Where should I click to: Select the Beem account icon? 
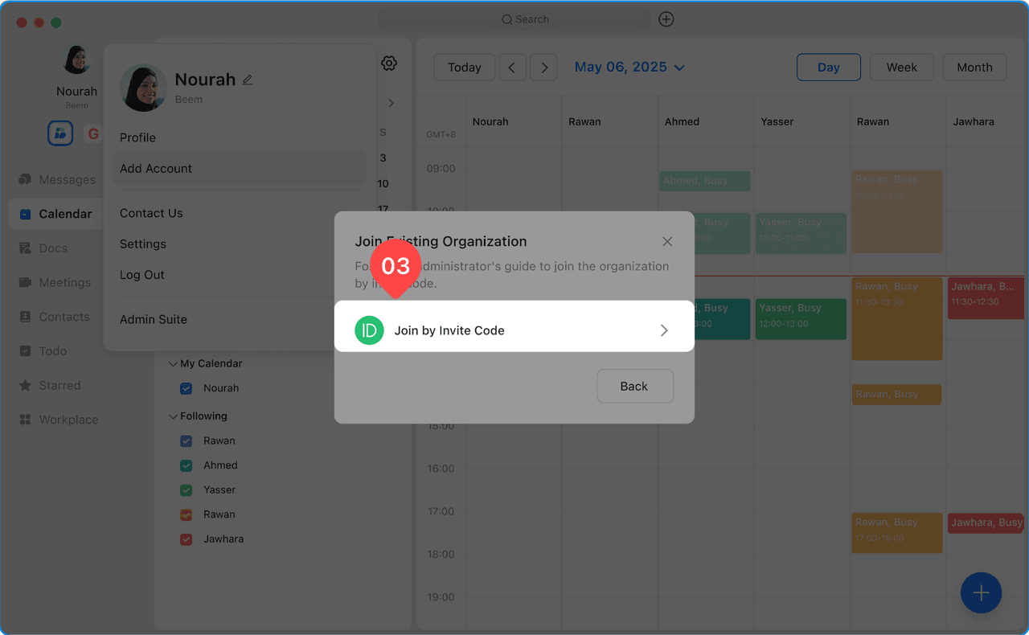[x=60, y=133]
